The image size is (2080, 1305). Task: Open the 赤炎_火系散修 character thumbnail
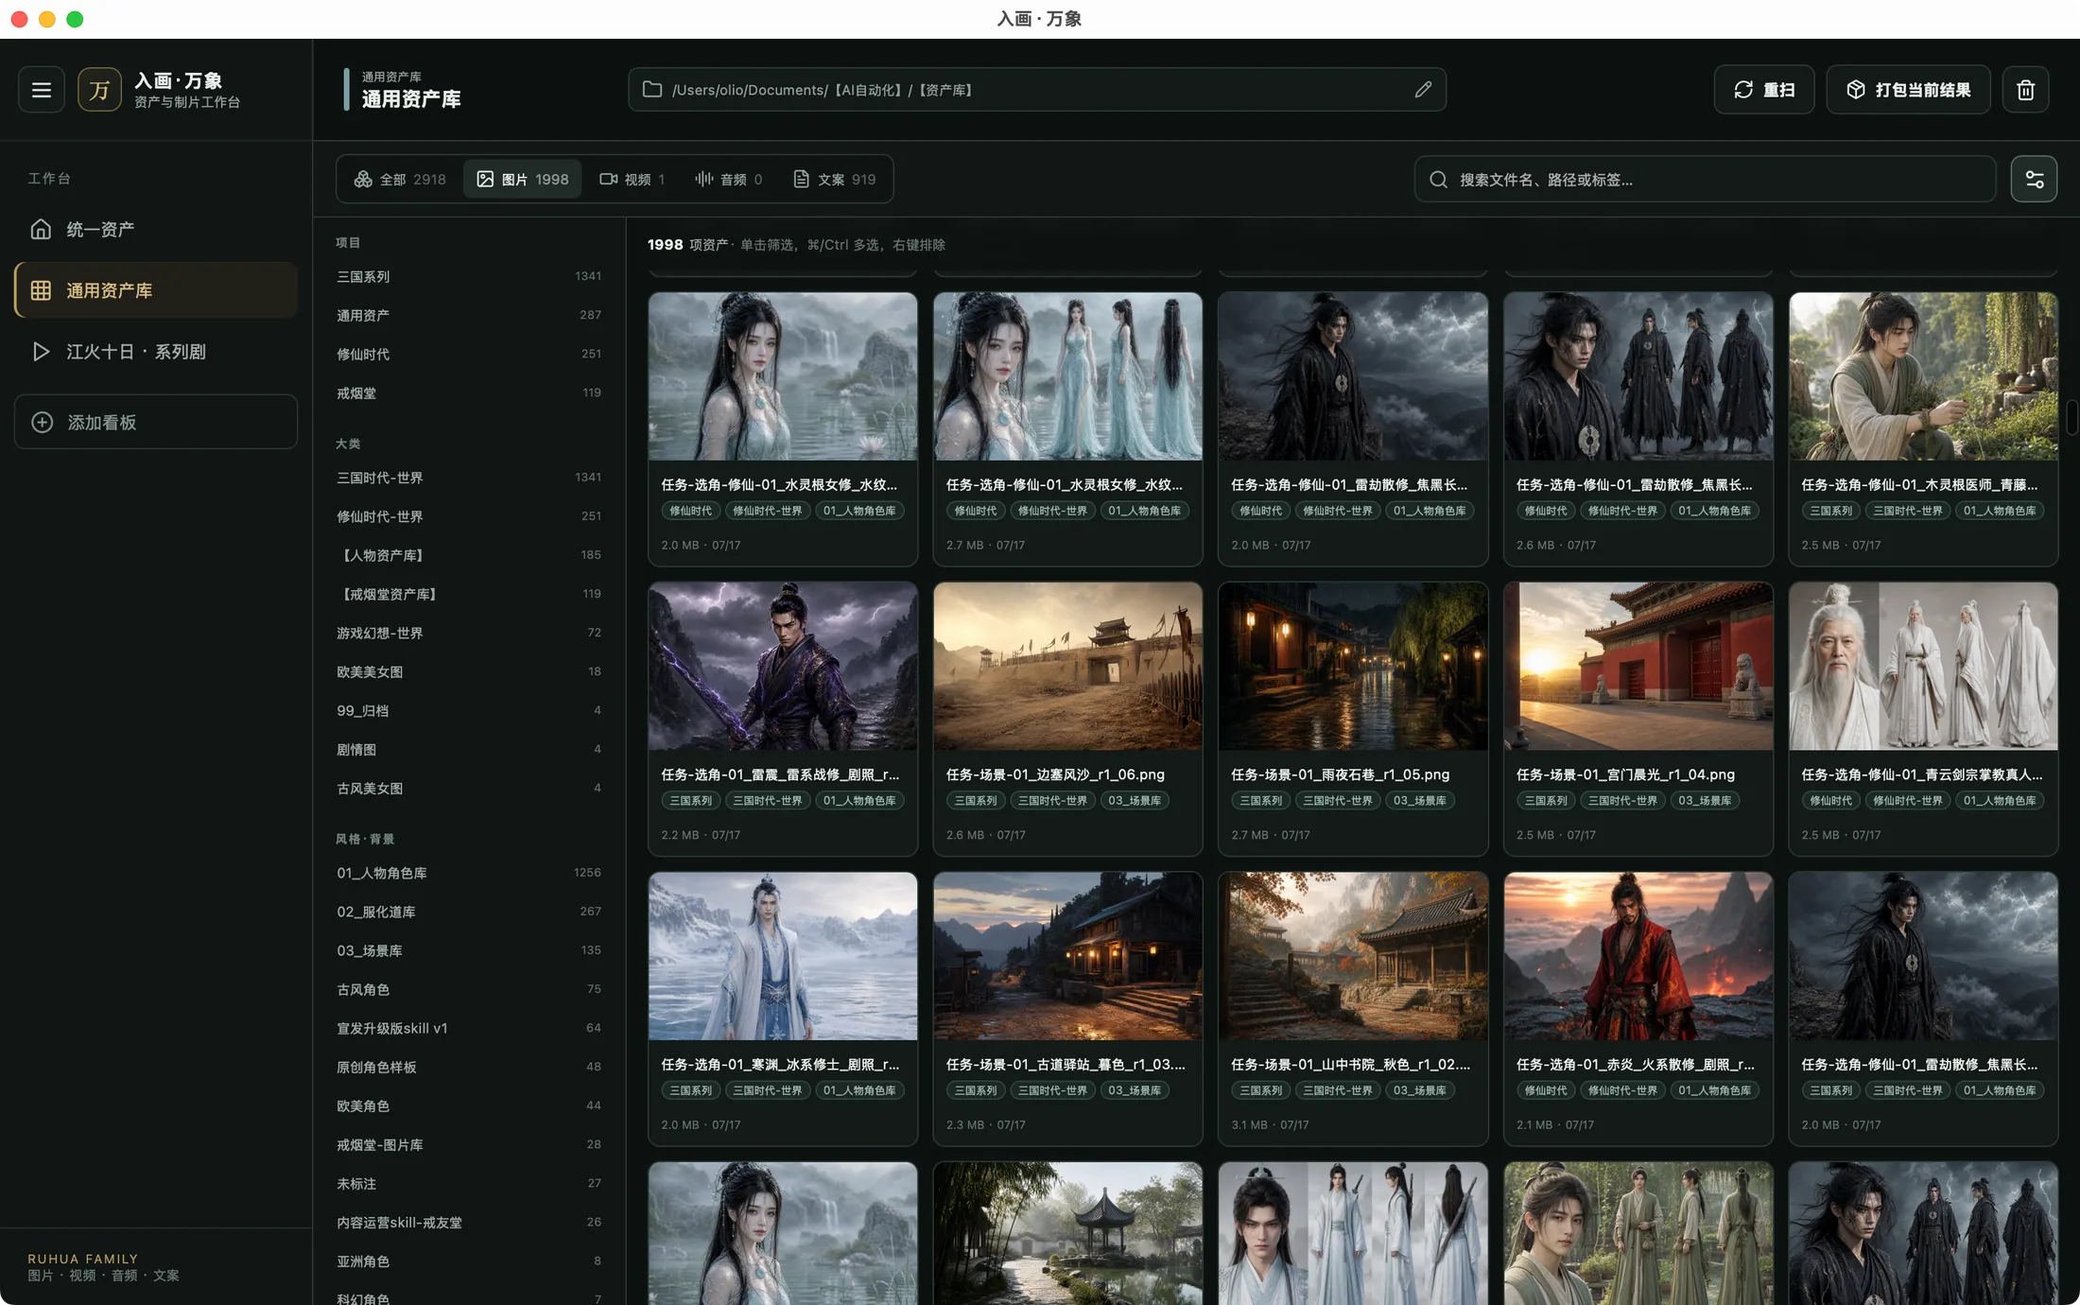point(1638,956)
